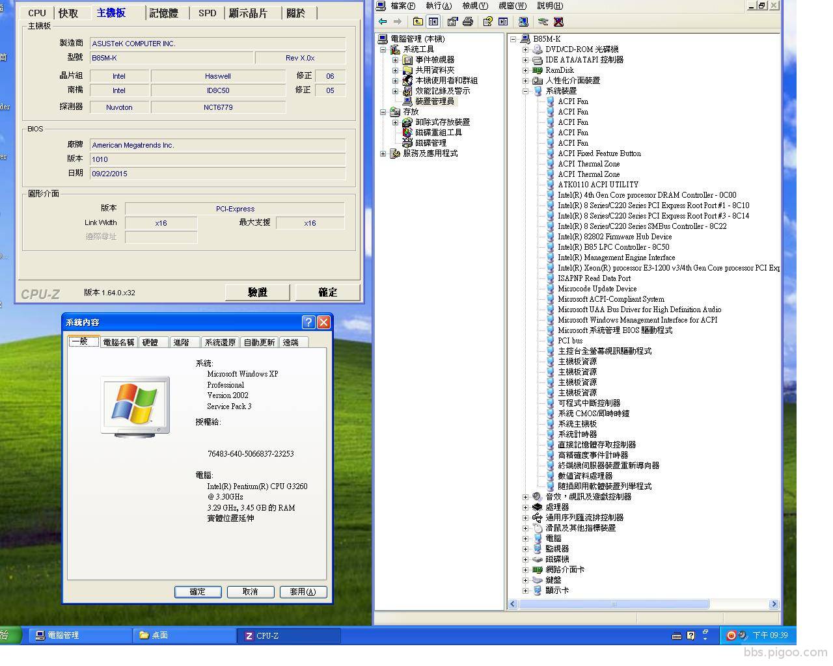Collapse the 系統裝置 device category
This screenshot has width=833, height=666.
click(525, 91)
